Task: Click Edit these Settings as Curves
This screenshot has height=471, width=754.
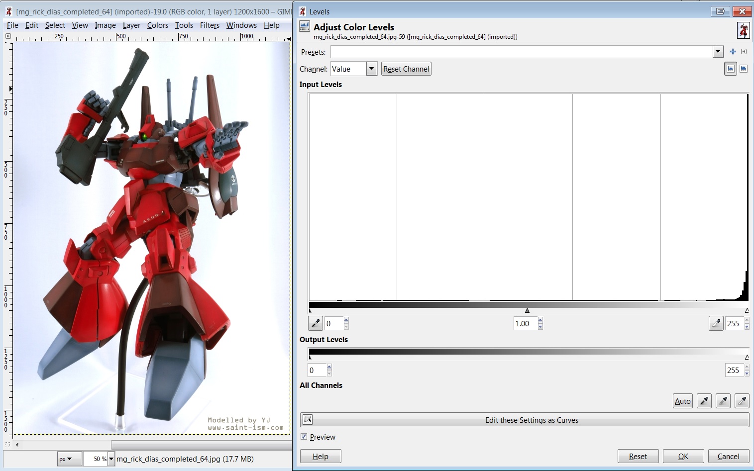Action: click(525, 420)
